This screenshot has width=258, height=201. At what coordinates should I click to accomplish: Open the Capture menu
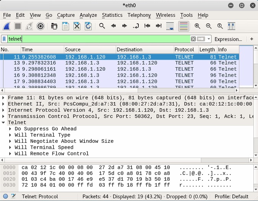[66, 15]
